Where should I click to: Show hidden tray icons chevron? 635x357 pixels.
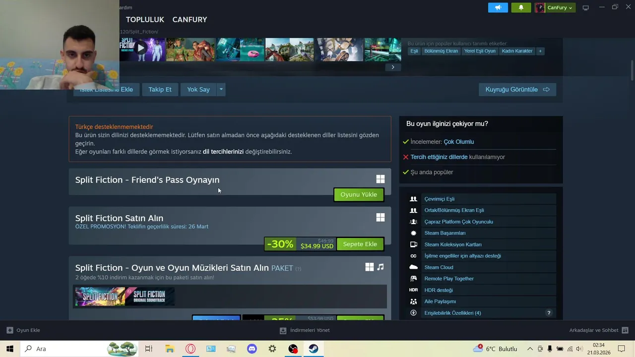(530, 349)
